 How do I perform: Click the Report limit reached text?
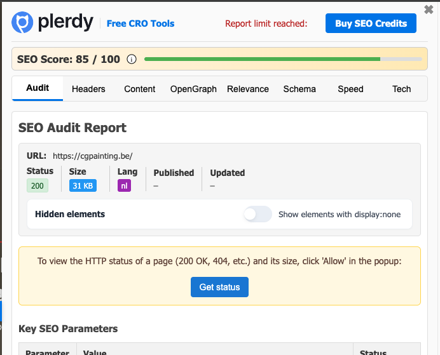266,23
